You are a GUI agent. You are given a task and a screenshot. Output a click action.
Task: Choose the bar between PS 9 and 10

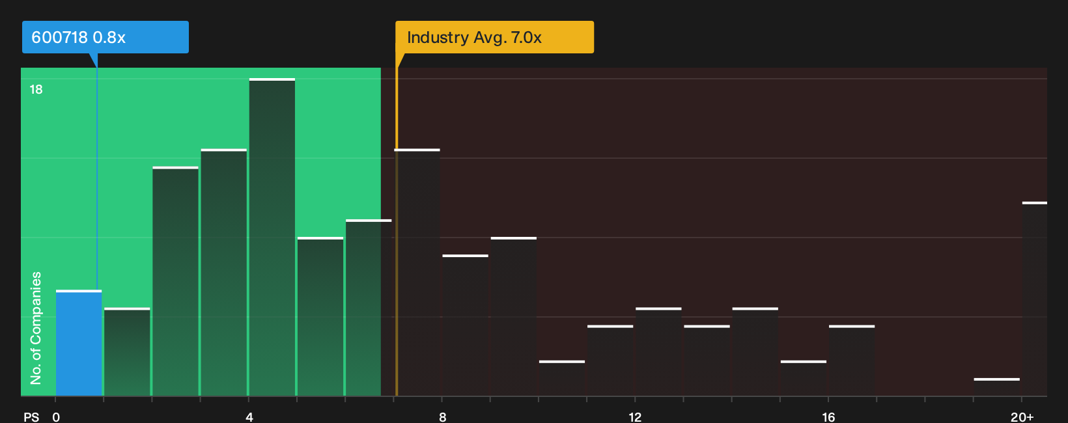514,316
